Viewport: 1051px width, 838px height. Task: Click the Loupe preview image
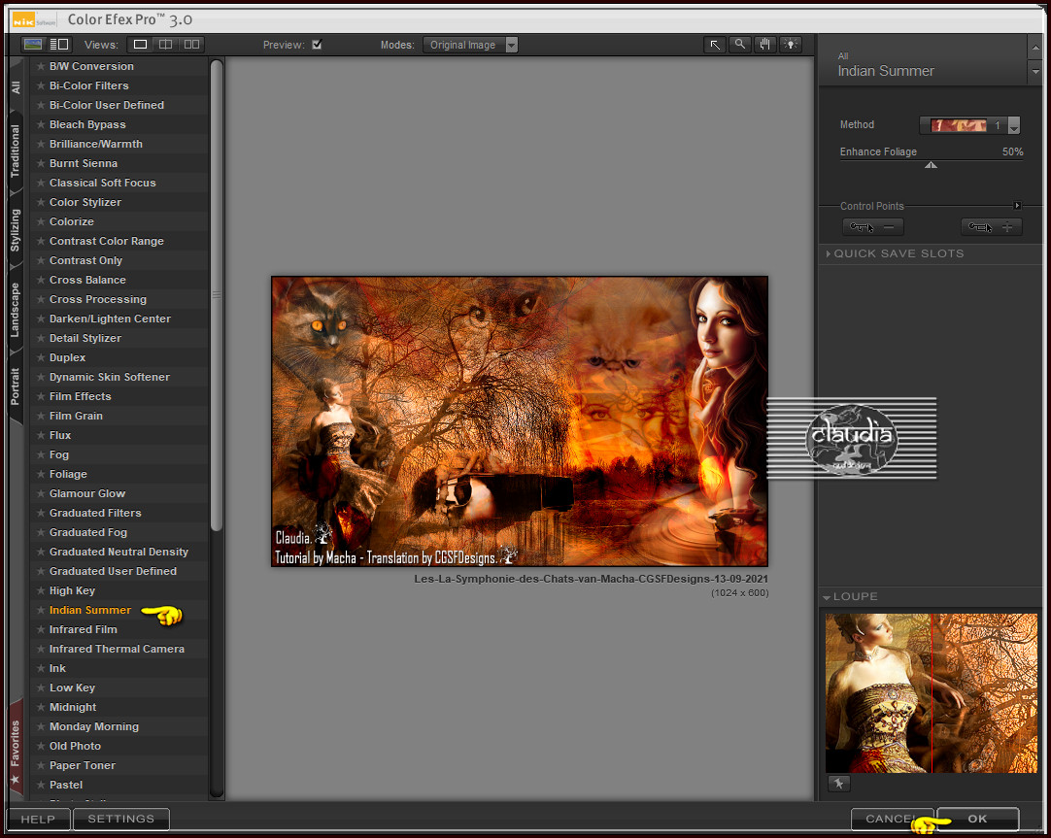(931, 692)
